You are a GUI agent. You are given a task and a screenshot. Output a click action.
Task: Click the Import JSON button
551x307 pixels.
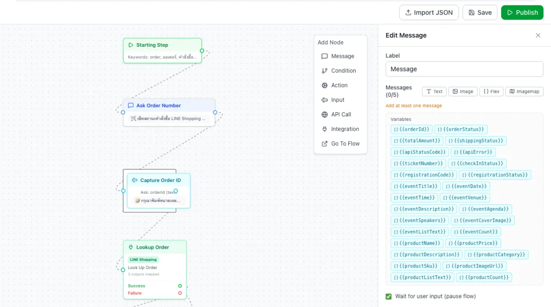[x=429, y=12]
